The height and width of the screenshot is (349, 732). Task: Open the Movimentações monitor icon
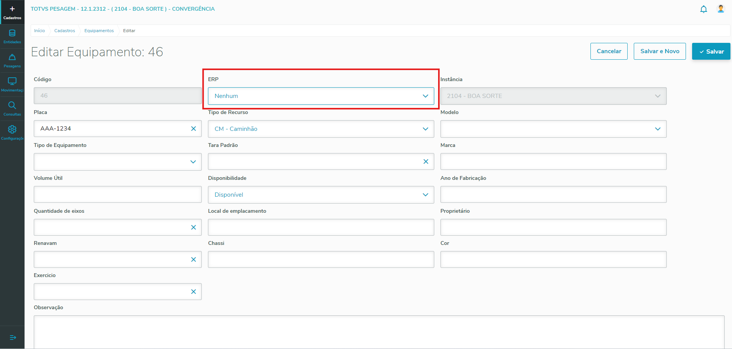(12, 85)
